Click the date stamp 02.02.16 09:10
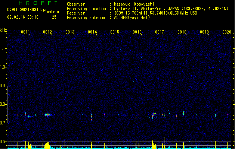Image resolution: width=235 pixels, height=149 pixels. [x=23, y=17]
